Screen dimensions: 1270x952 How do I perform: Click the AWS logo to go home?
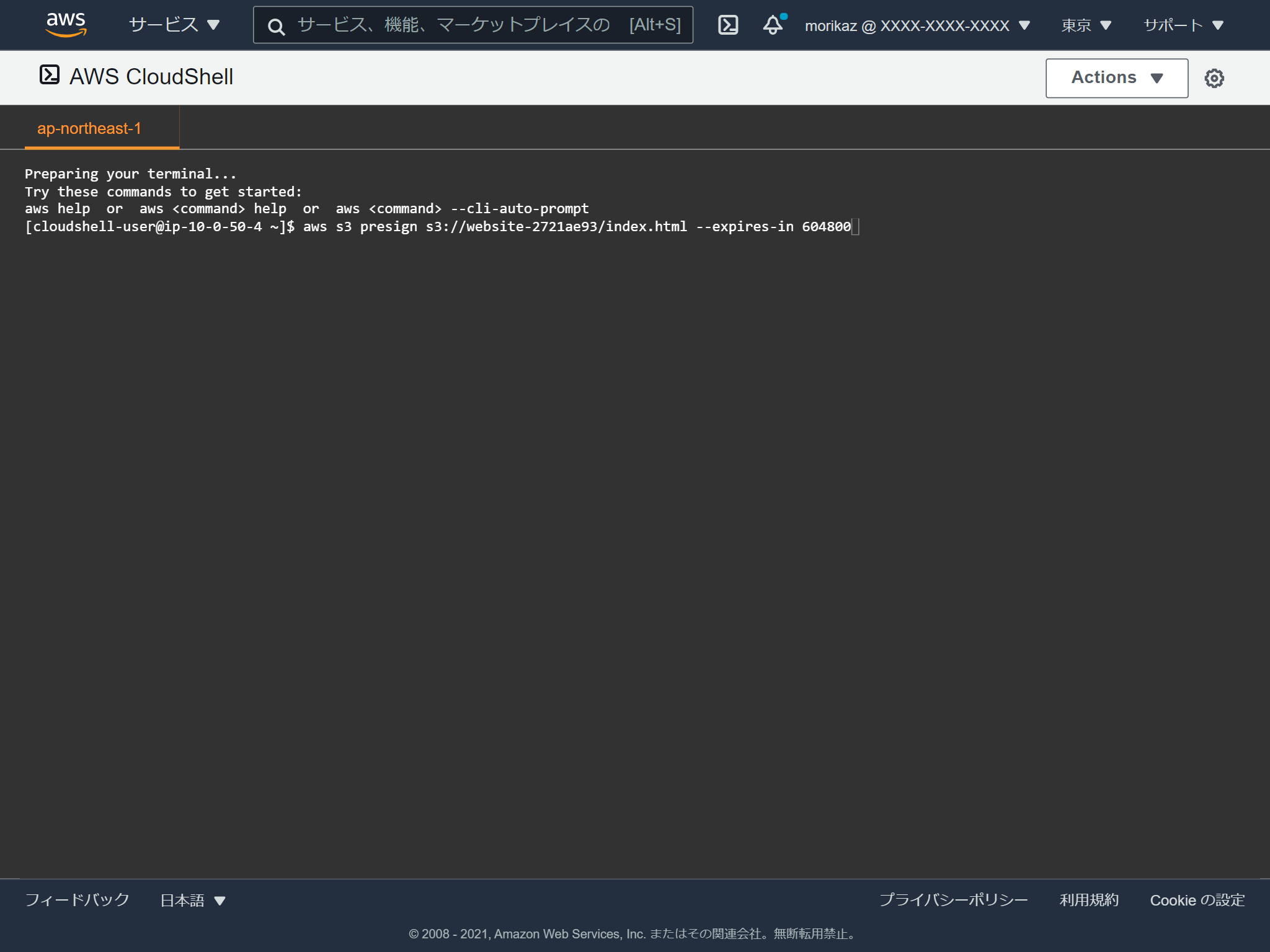click(66, 24)
